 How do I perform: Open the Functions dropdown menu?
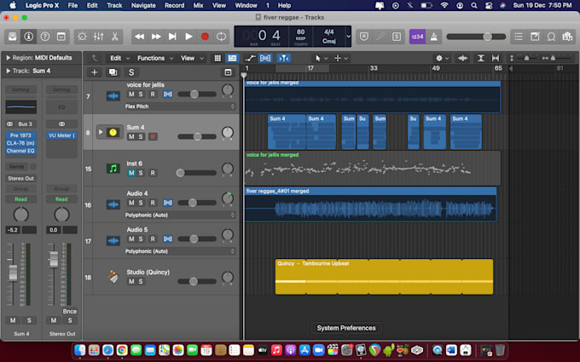[x=155, y=58]
